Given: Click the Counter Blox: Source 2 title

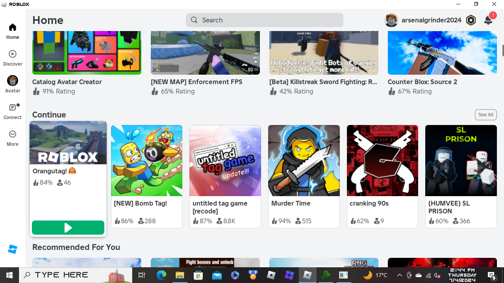Looking at the screenshot, I should (422, 82).
